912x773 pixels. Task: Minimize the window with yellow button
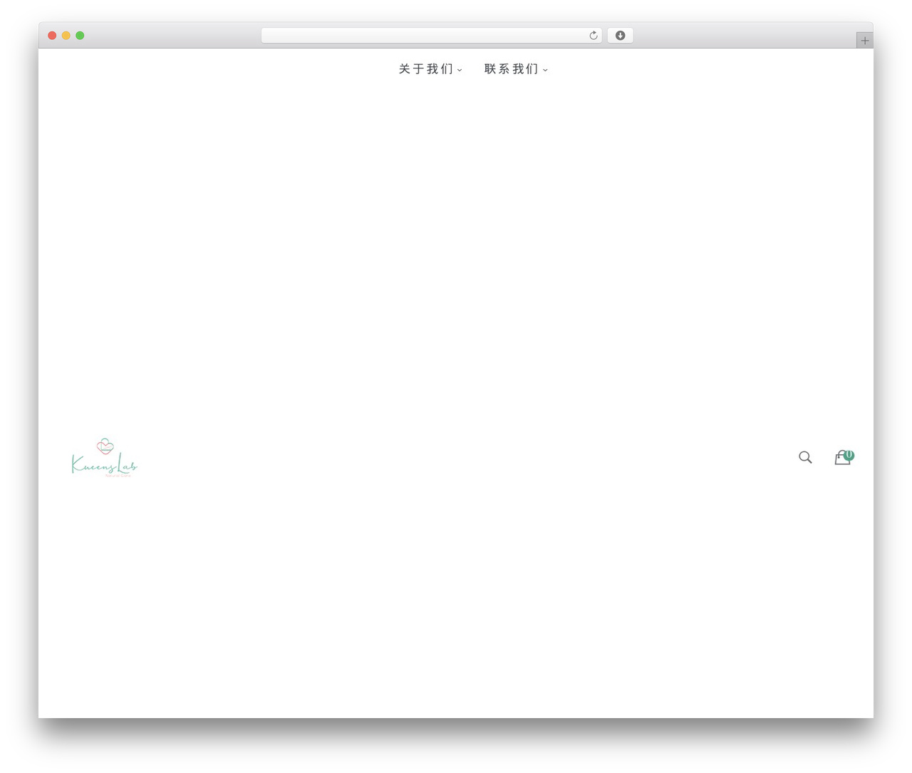[x=66, y=36]
